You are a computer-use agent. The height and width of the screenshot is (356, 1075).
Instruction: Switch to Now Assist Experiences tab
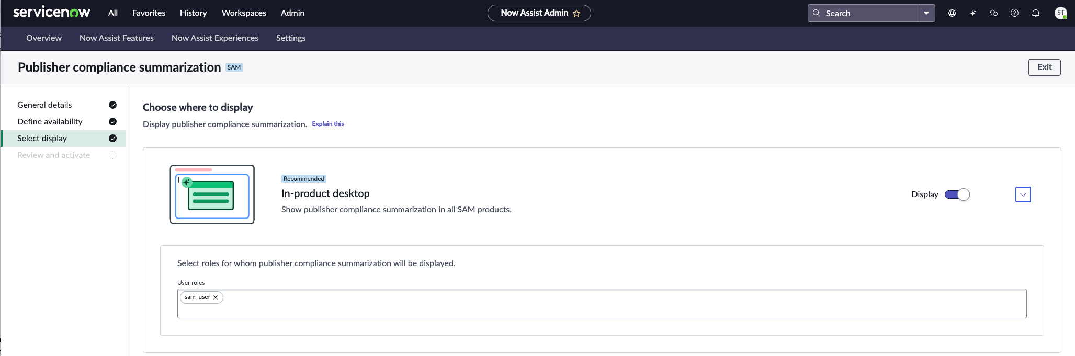[x=215, y=38]
